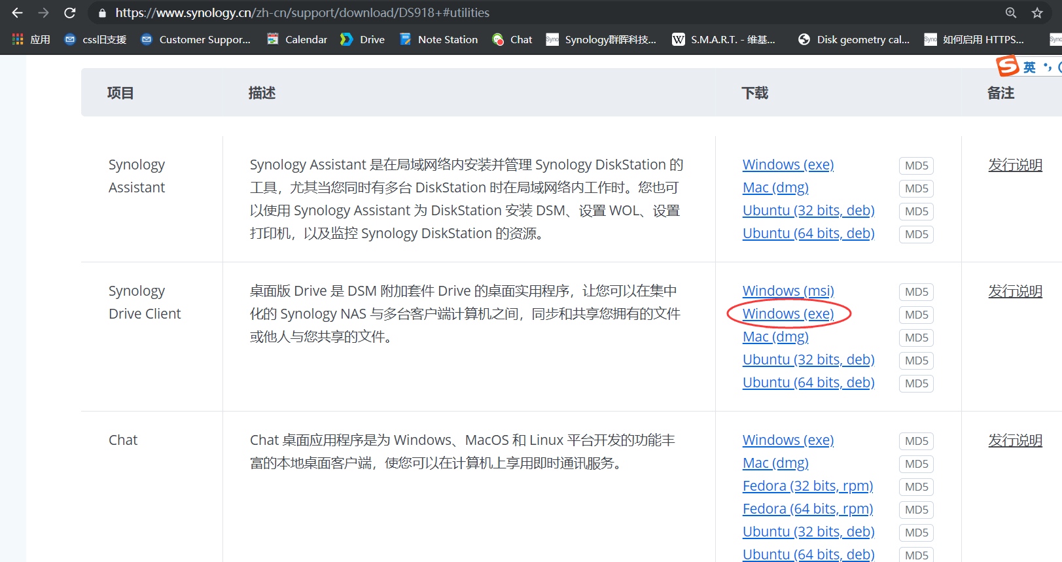The width and height of the screenshot is (1062, 562).
Task: Open the Synology群晖科技 bookmark
Action: (x=601, y=39)
